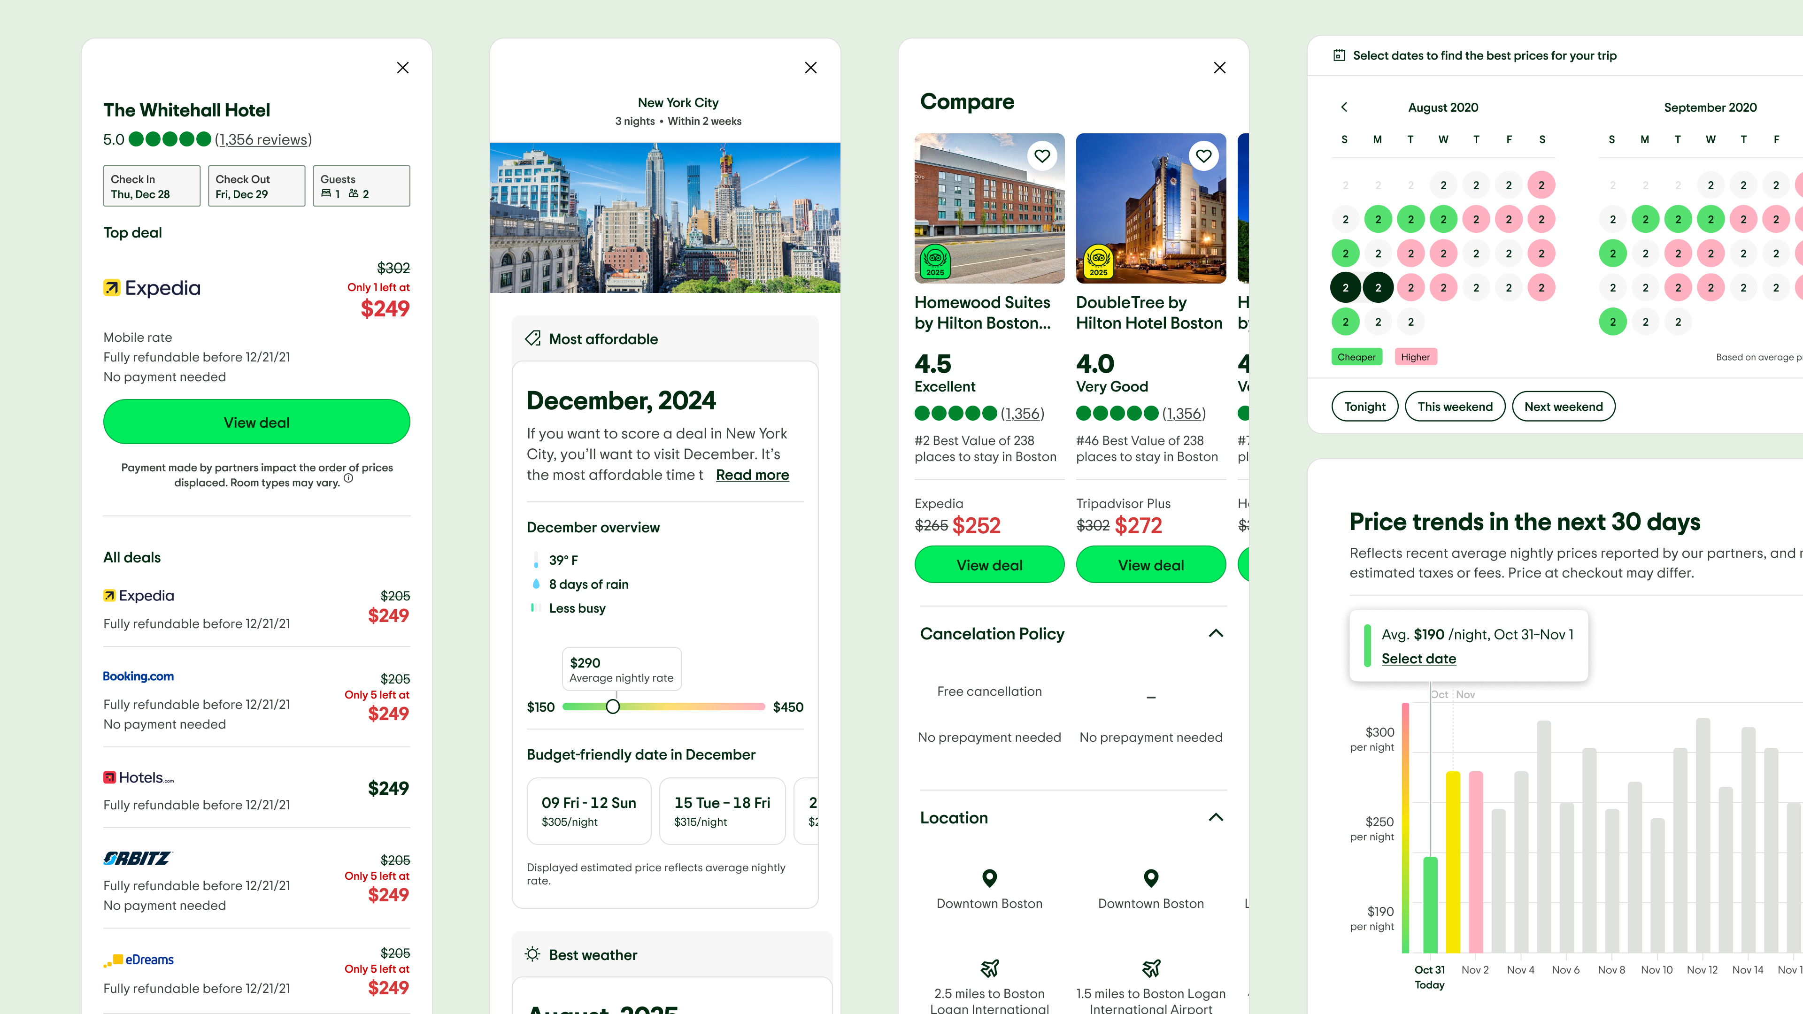Click the average nightly rate slider handle
The image size is (1803, 1014).
point(612,707)
